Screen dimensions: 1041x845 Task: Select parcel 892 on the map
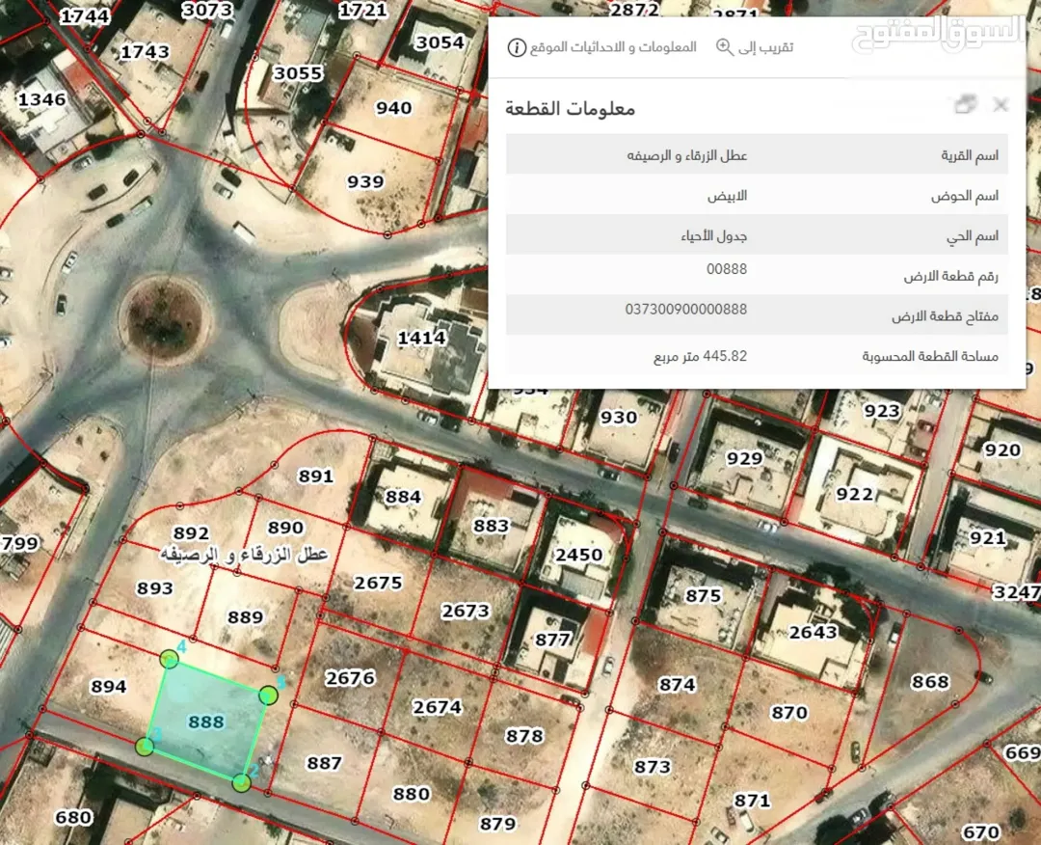(191, 532)
